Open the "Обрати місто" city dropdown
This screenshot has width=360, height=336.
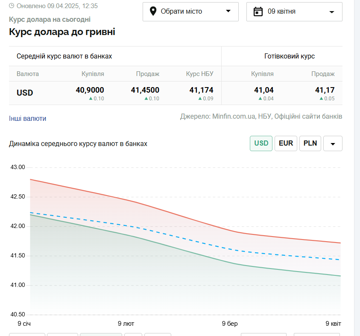coord(190,12)
